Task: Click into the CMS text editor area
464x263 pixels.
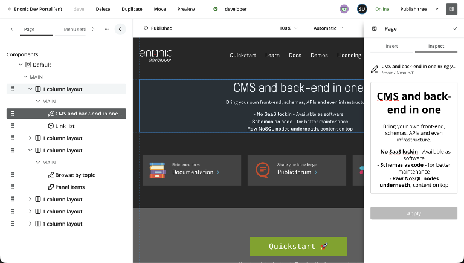Action: pyautogui.click(x=414, y=138)
